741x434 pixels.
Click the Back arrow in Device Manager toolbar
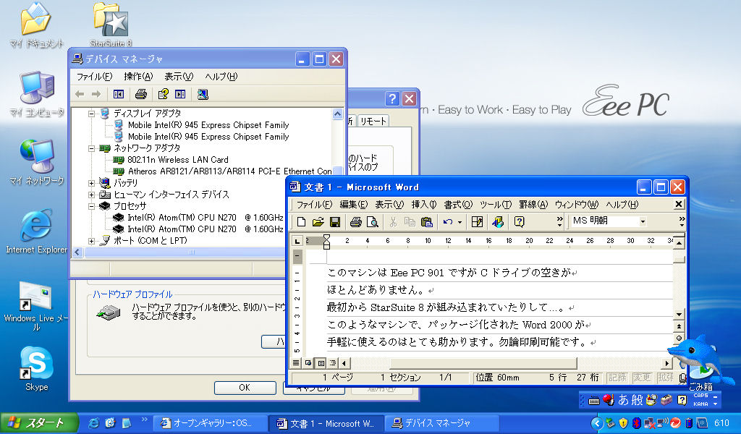[80, 95]
